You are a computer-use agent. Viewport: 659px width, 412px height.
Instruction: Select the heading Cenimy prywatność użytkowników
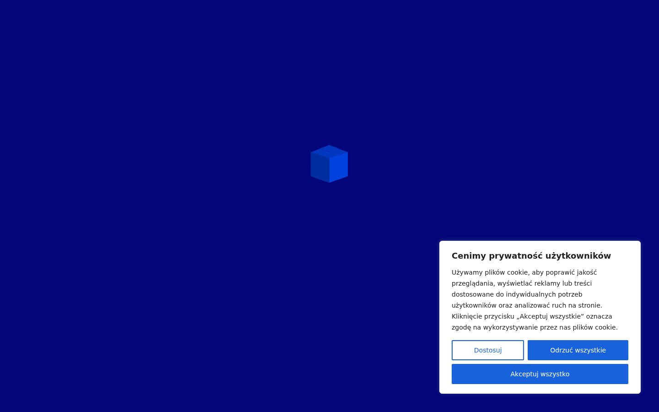click(531, 256)
